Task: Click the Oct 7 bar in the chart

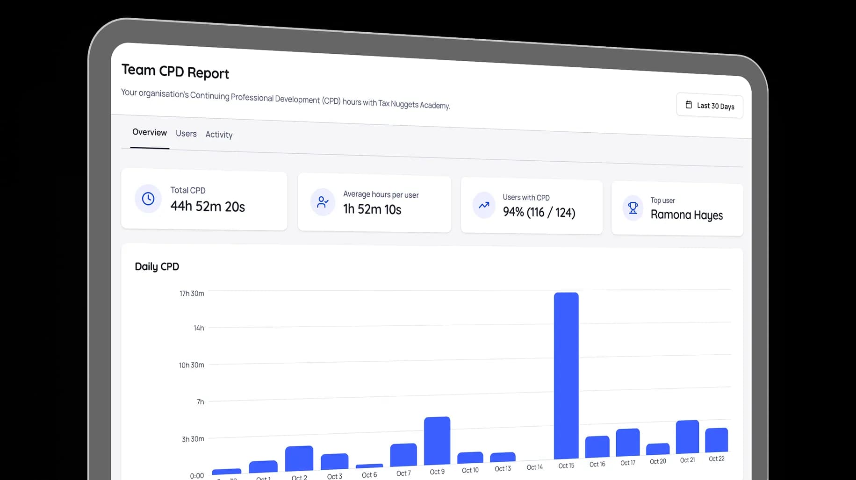Action: (x=403, y=455)
